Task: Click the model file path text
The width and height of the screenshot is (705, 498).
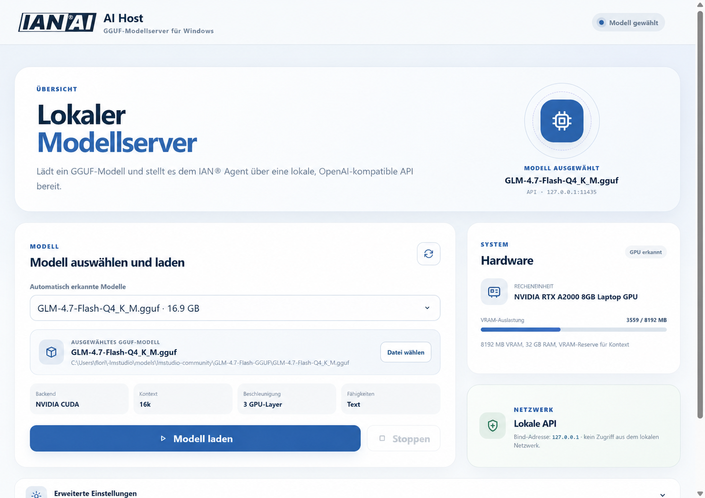Action: pos(210,363)
